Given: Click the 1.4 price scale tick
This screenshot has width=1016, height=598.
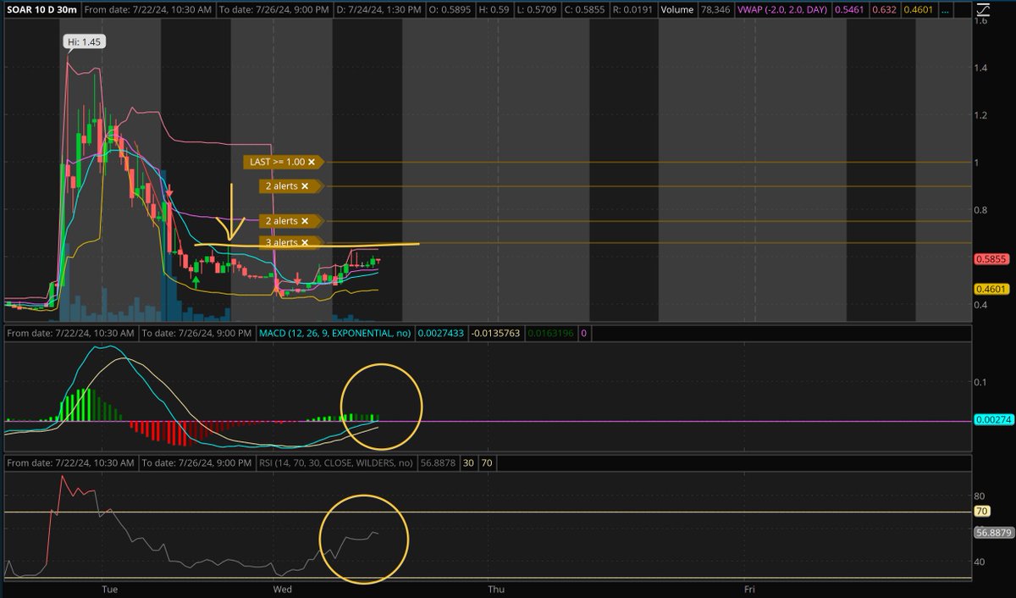Looking at the screenshot, I should [980, 68].
